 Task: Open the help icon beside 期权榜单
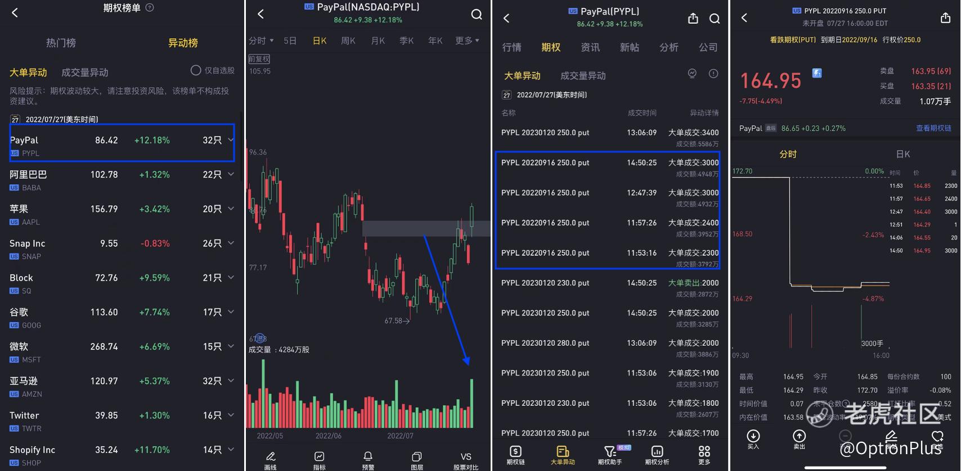(x=150, y=8)
